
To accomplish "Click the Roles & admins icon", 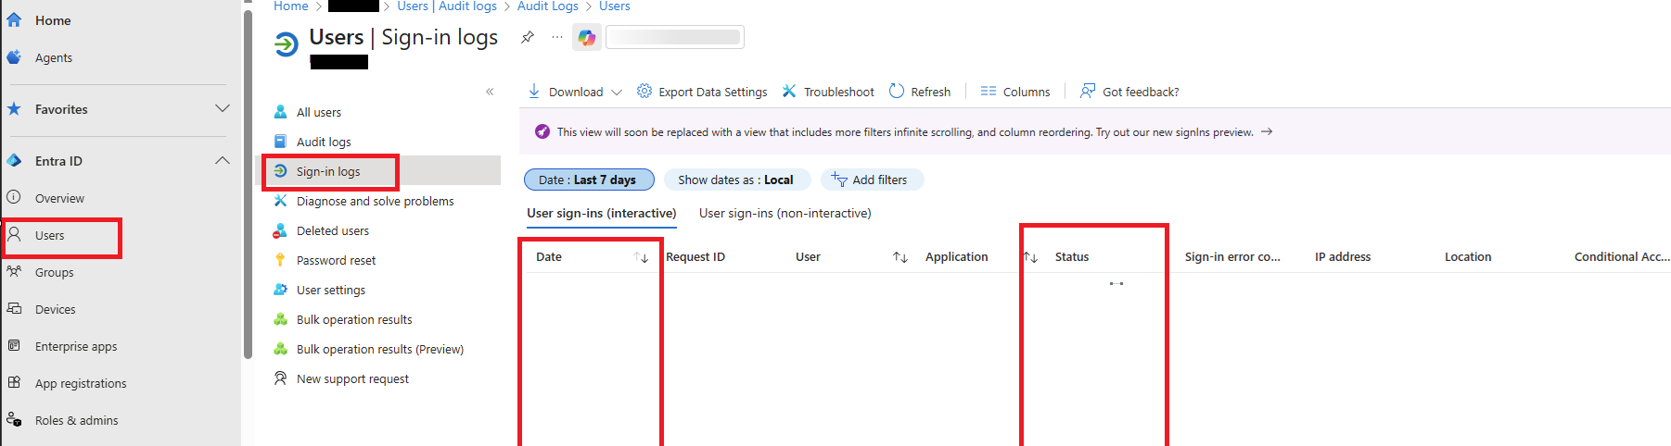I will click(x=14, y=420).
